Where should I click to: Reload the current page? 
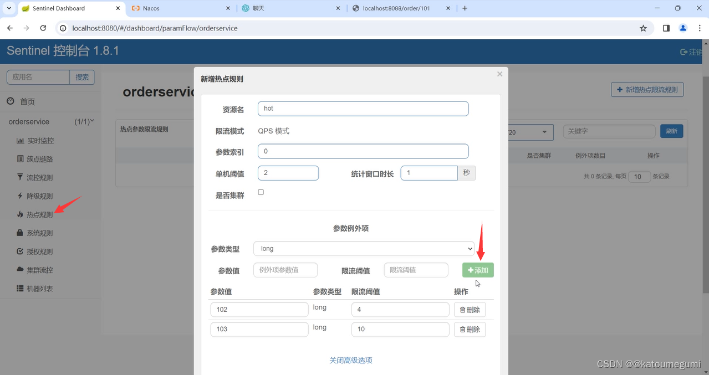43,28
